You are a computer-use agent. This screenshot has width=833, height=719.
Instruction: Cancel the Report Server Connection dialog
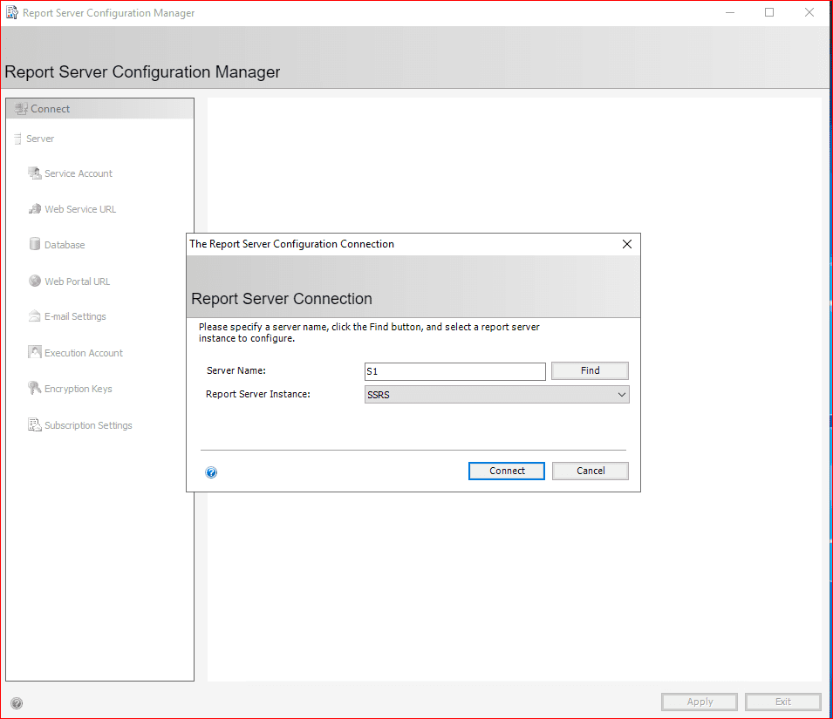(x=591, y=471)
